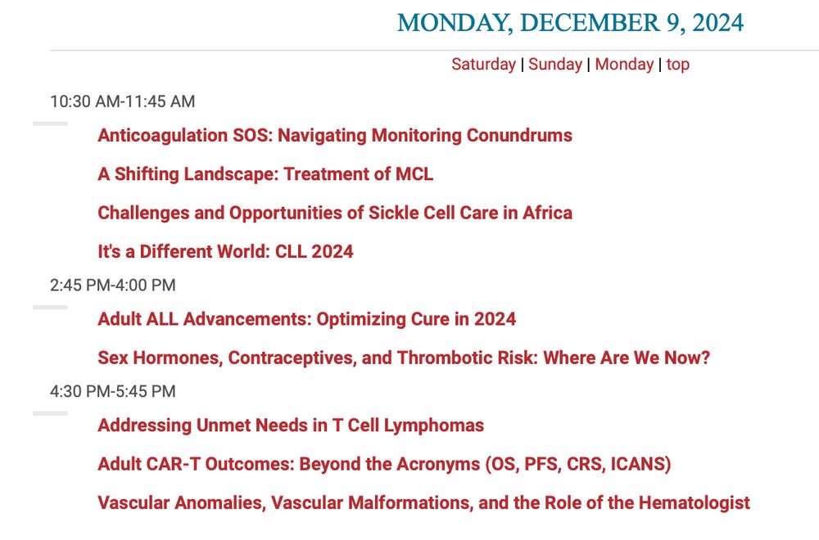Click the gray marker under 2:45 PM slot
This screenshot has width=819, height=540.
[50, 307]
